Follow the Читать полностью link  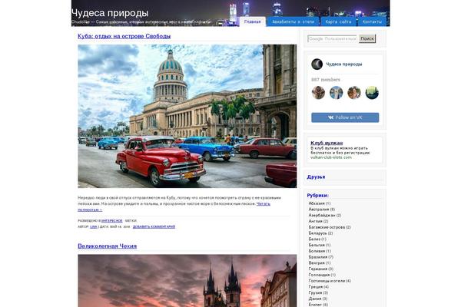[x=264, y=203]
